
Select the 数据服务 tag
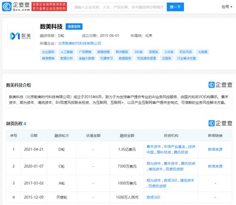pyautogui.click(x=125, y=58)
